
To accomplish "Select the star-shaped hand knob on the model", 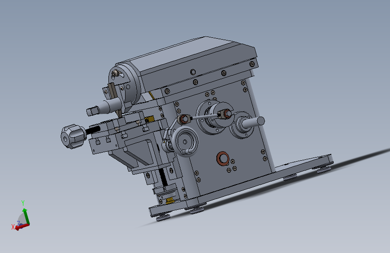I will pos(73,136).
